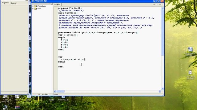This screenshot has width=197, height=110.
Task: Click the Dota 2 desktop shortcut
Action: click(x=17, y=98)
